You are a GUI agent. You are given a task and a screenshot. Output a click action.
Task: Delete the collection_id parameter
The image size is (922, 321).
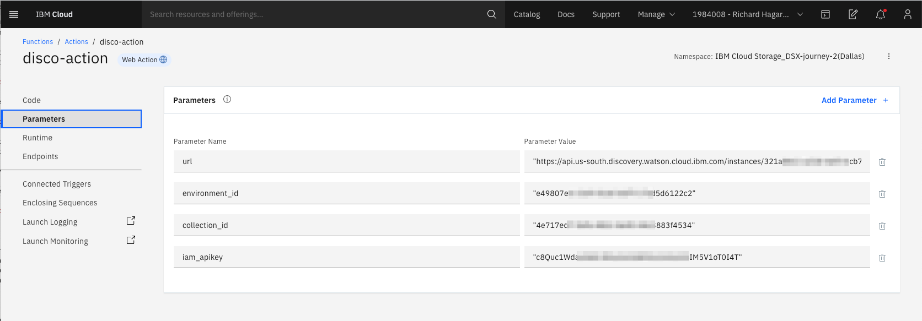[x=882, y=226]
